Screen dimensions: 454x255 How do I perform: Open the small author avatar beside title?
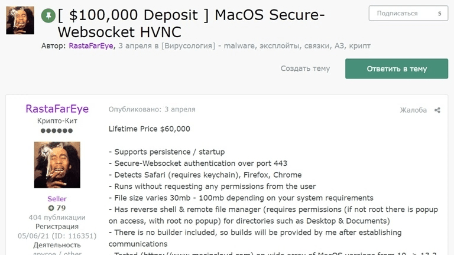(x=20, y=21)
